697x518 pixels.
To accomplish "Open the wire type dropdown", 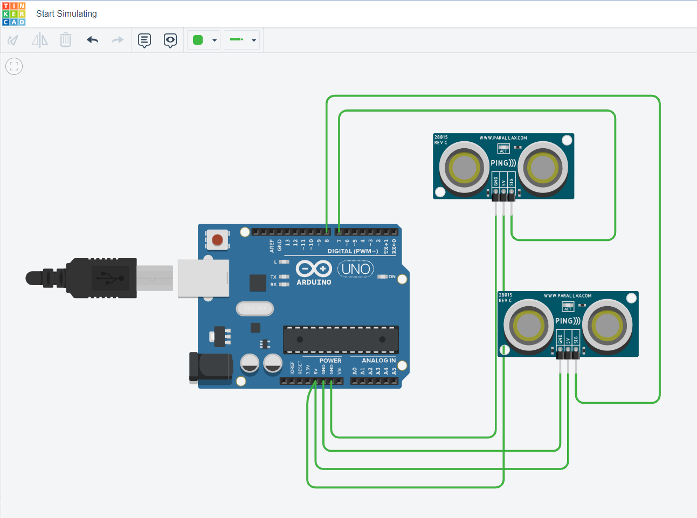I will pos(242,40).
